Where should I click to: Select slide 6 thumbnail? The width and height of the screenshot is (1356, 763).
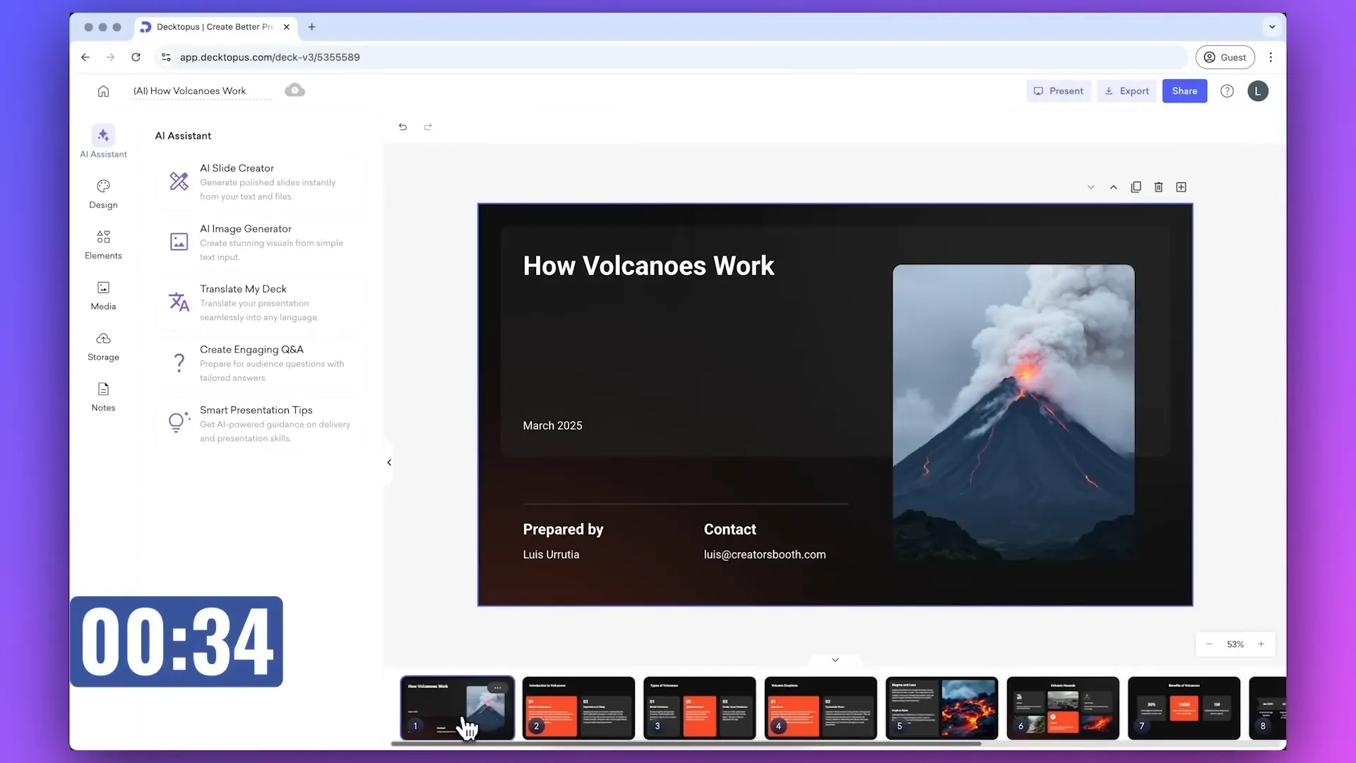(1063, 709)
